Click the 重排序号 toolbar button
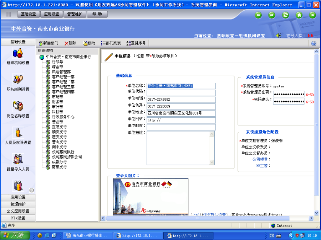321x240 pixels. (136, 43)
